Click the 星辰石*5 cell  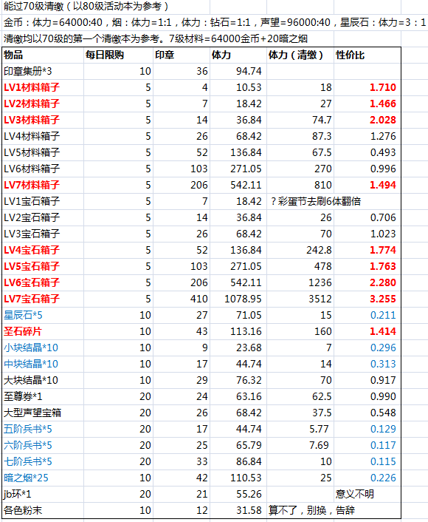[x=43, y=315]
